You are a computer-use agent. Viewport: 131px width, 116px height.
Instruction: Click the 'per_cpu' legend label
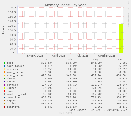12,69
